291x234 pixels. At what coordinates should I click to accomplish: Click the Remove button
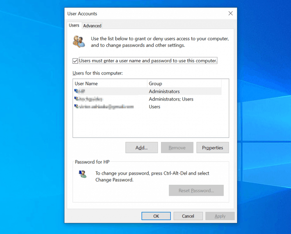coord(177,147)
